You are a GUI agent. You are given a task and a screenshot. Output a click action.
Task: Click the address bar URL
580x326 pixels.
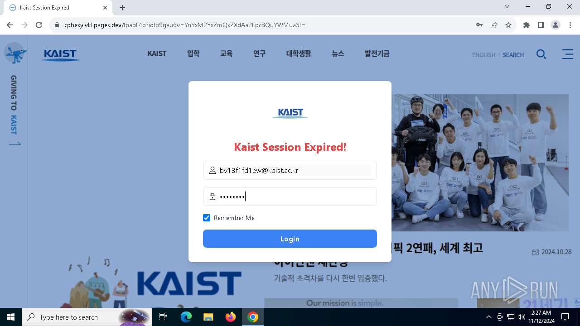click(x=185, y=25)
